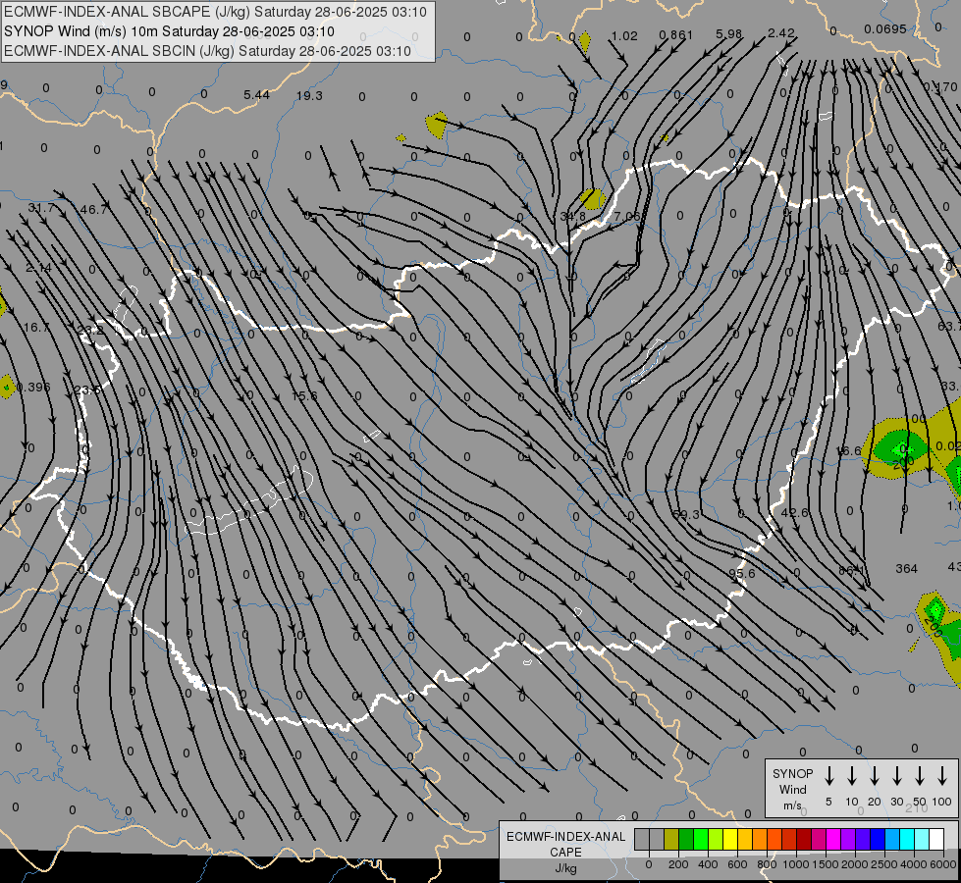Click the 1000 tick label on CAPE scale
The image size is (961, 883).
795,864
